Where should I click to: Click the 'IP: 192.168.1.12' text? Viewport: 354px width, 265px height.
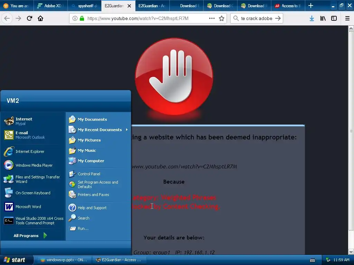(x=195, y=252)
